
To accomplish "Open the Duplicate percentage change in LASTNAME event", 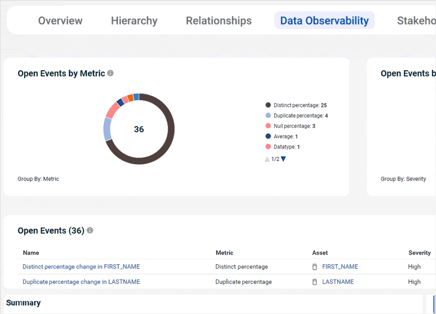I will pos(81,282).
